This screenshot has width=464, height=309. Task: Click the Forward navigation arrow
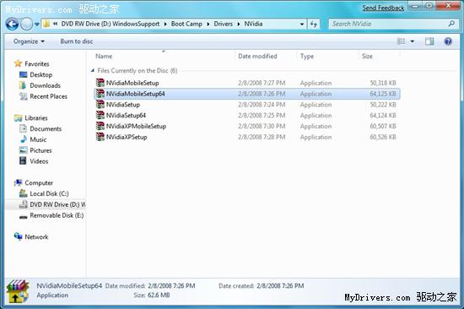[x=26, y=24]
